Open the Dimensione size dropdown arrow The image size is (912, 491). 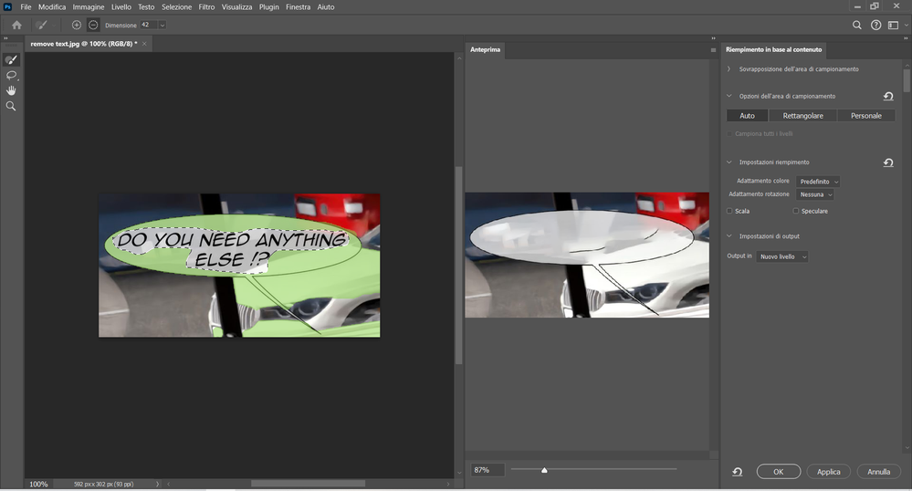click(162, 25)
